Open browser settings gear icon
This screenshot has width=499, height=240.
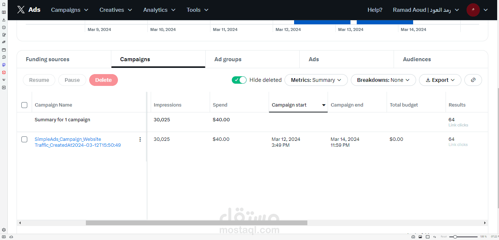4,230
